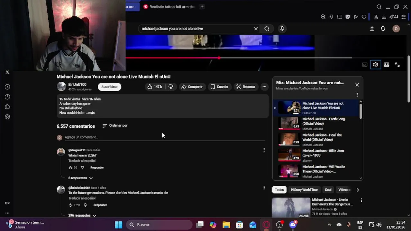The image size is (411, 231).
Task: Enter fullscreen on the video player
Action: [x=397, y=64]
